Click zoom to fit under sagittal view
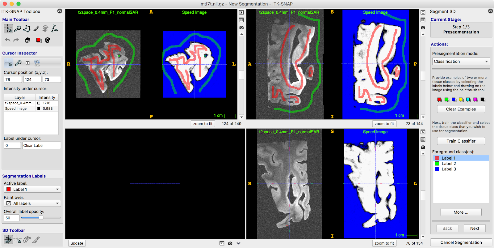494x248 pixels. pyautogui.click(x=384, y=124)
